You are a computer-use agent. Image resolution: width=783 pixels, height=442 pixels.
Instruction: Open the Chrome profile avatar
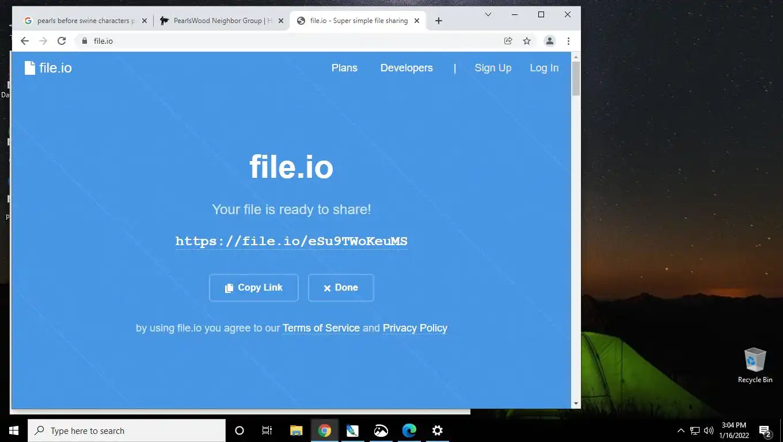[x=550, y=41]
